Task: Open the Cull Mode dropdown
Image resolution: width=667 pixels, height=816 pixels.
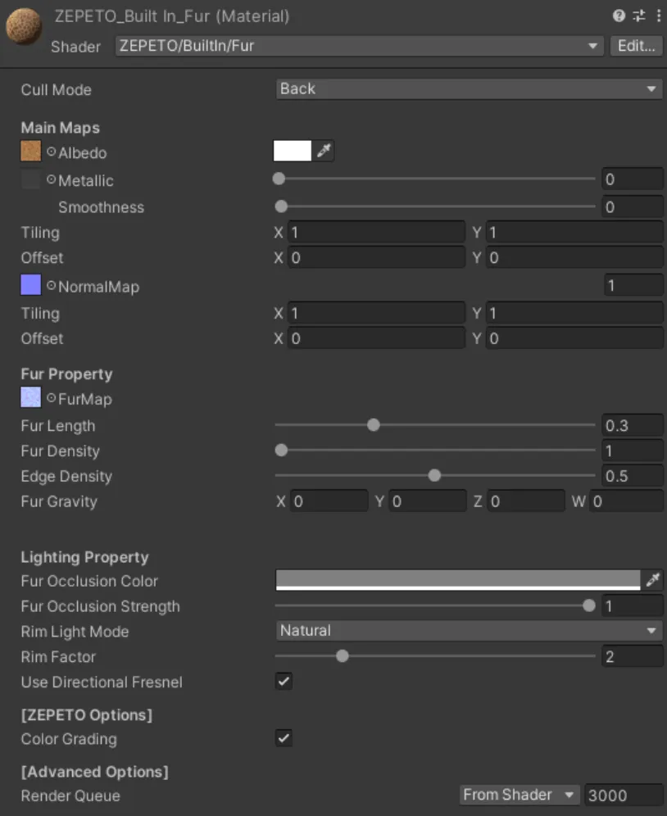Action: point(469,89)
